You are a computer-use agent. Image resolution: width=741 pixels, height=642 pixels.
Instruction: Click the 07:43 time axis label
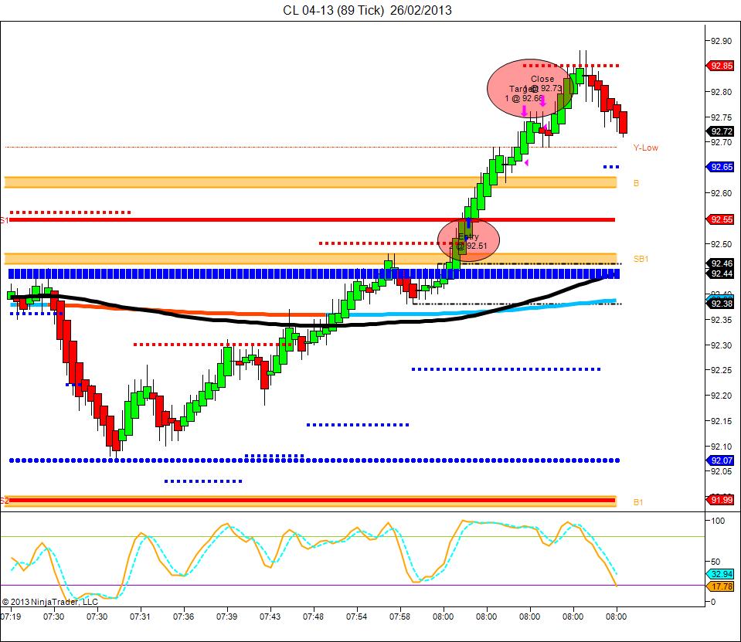click(270, 617)
